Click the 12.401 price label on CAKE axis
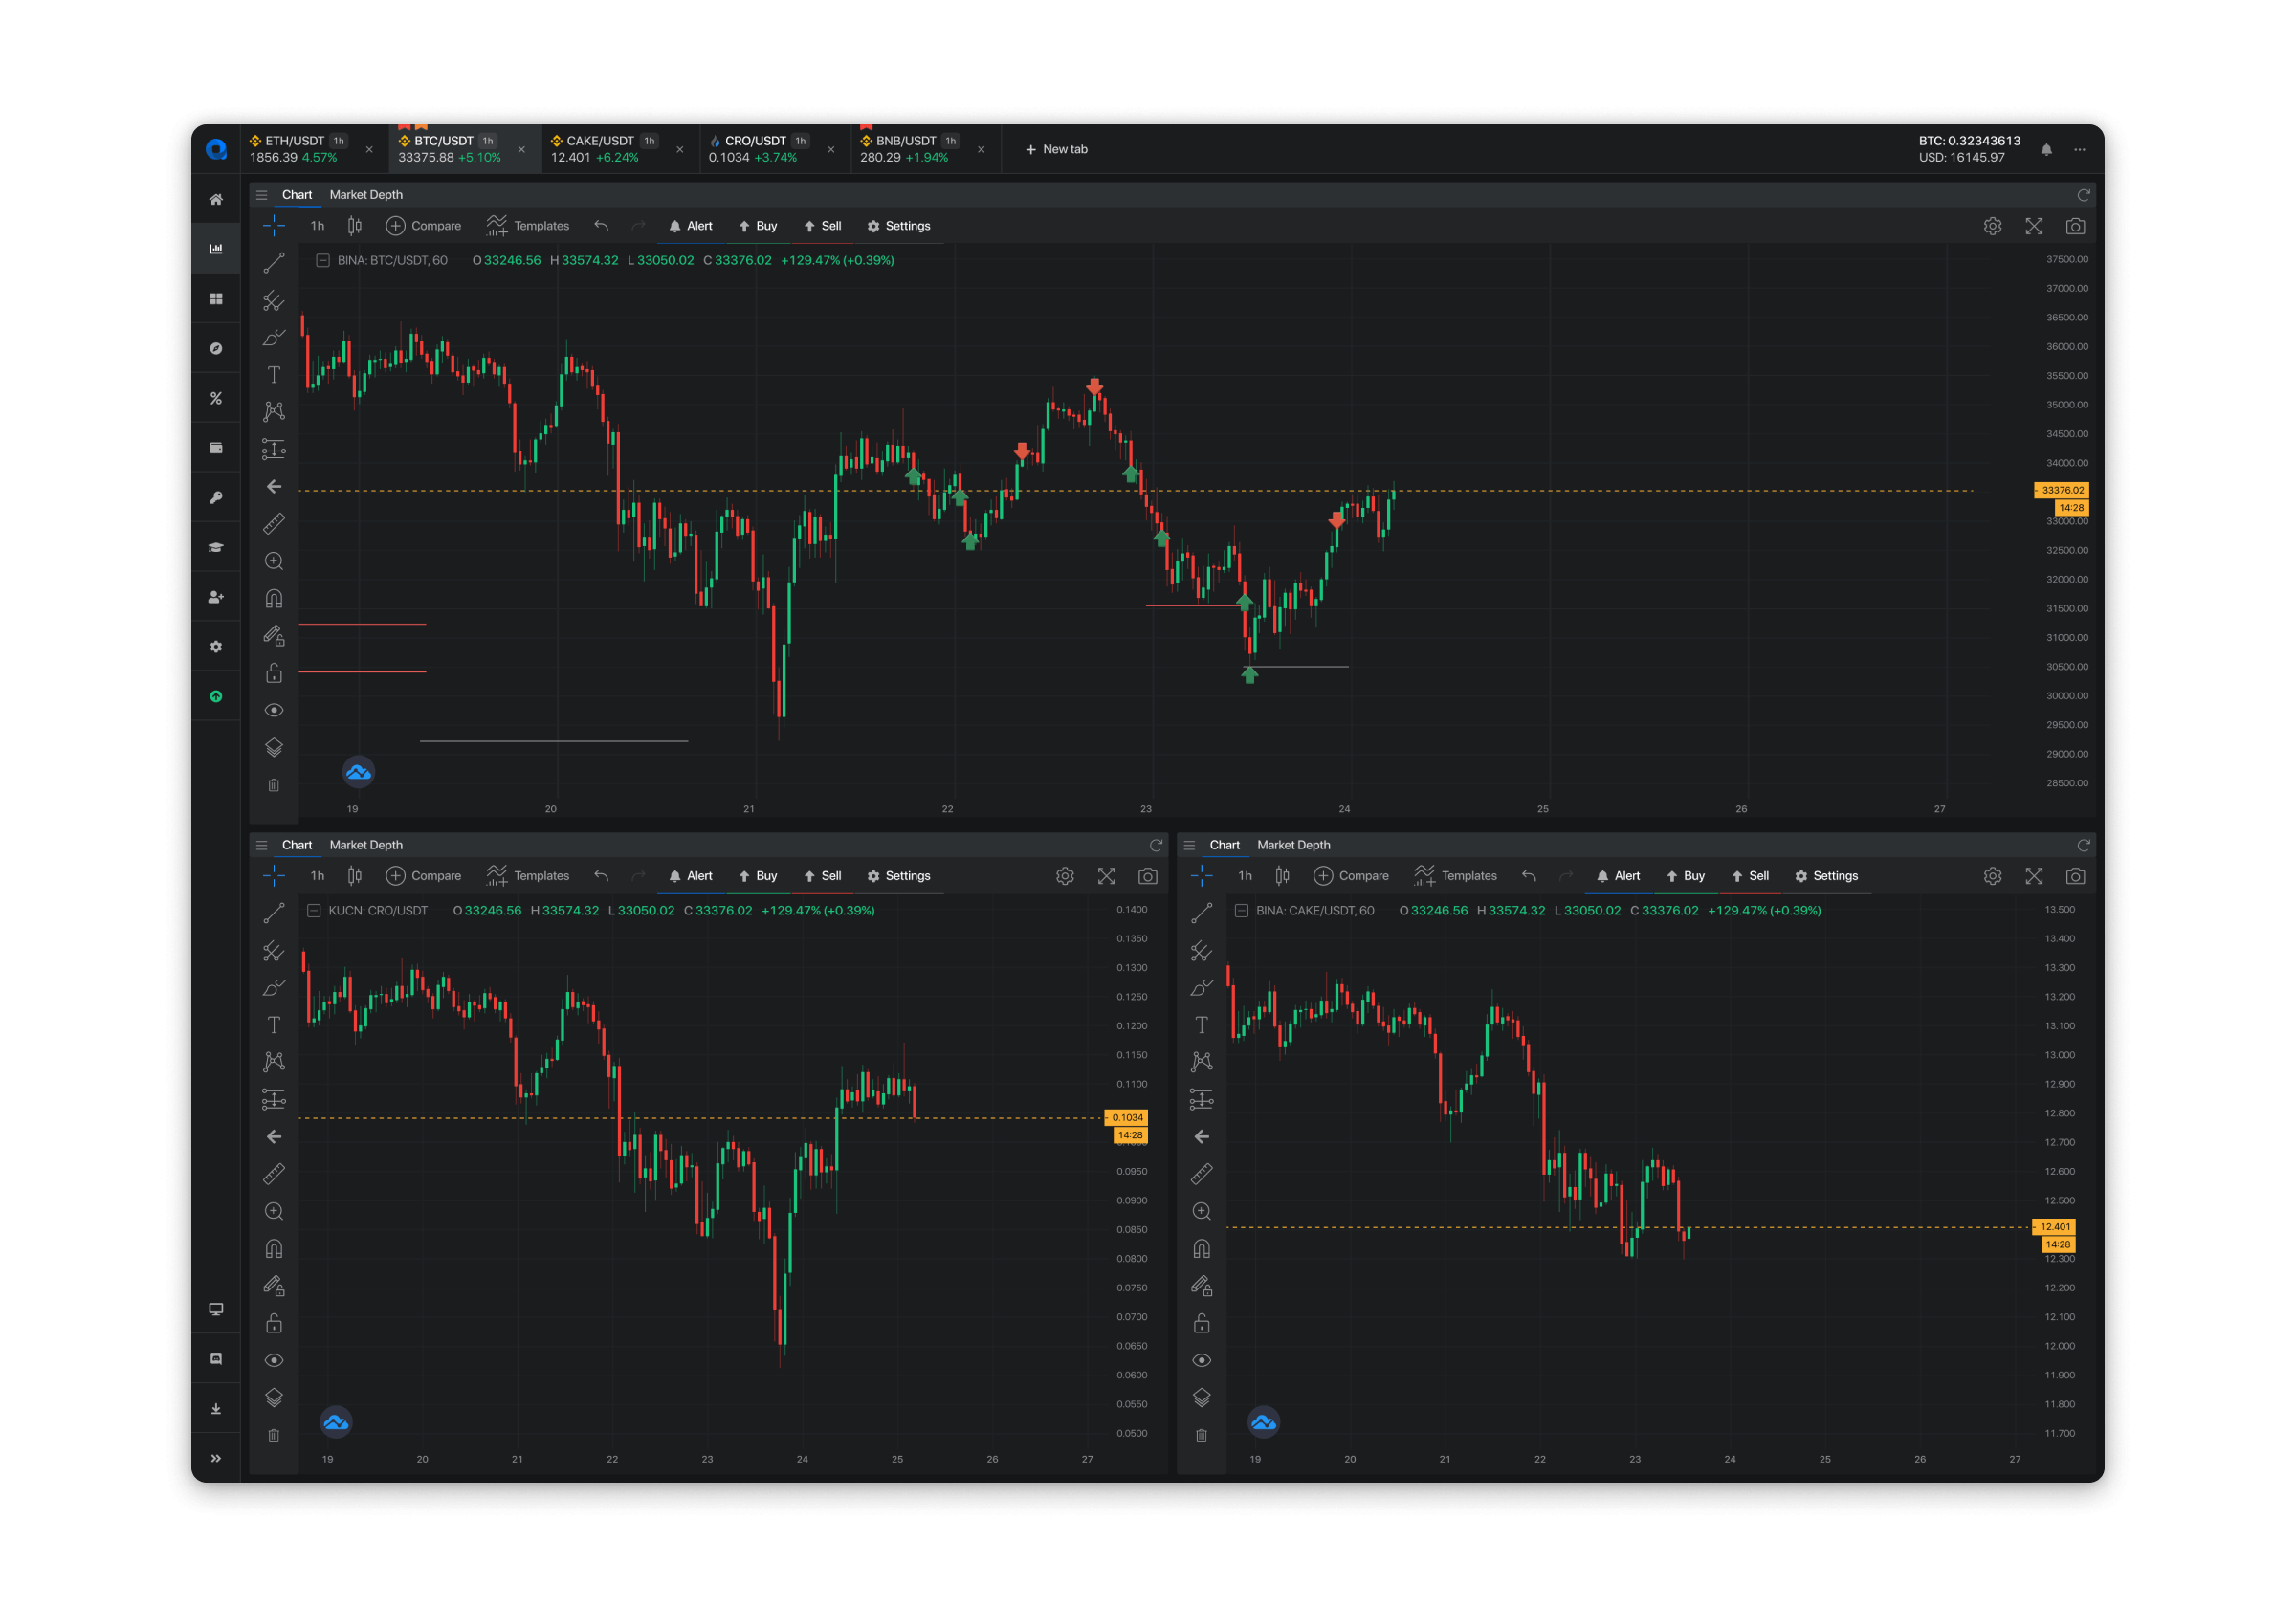Viewport: 2296px width, 1607px height. point(2054,1228)
